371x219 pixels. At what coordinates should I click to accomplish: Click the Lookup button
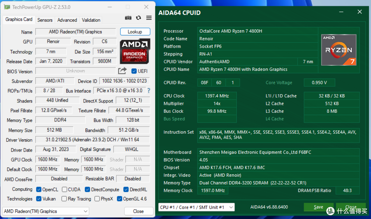135,32
